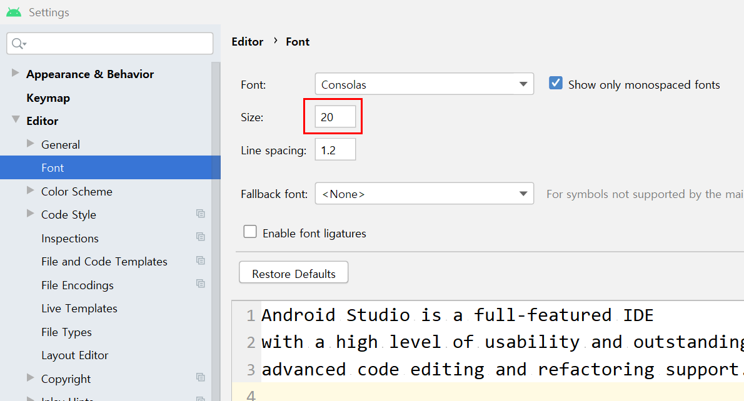The image size is (744, 401).
Task: Click preview line 1 text
Action: coord(458,315)
